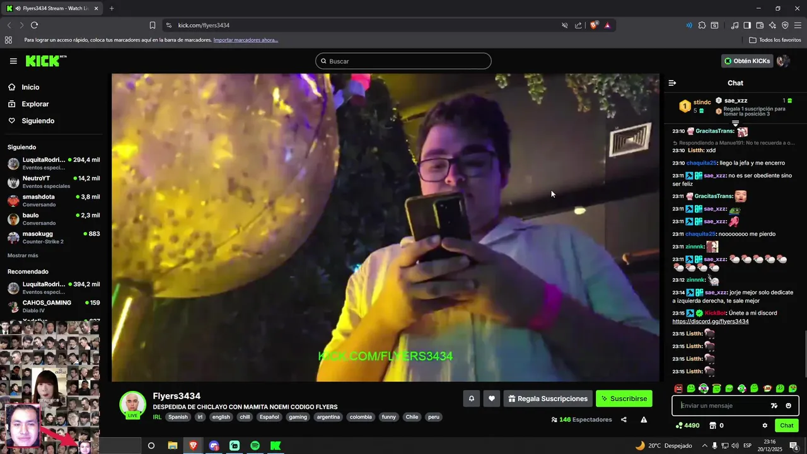Open masokugg channel in sidebar
The height and width of the screenshot is (454, 807).
click(54, 237)
